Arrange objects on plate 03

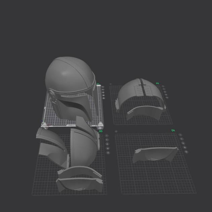point(108,144)
